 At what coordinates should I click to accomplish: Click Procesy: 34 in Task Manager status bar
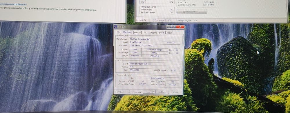[x=141, y=20]
